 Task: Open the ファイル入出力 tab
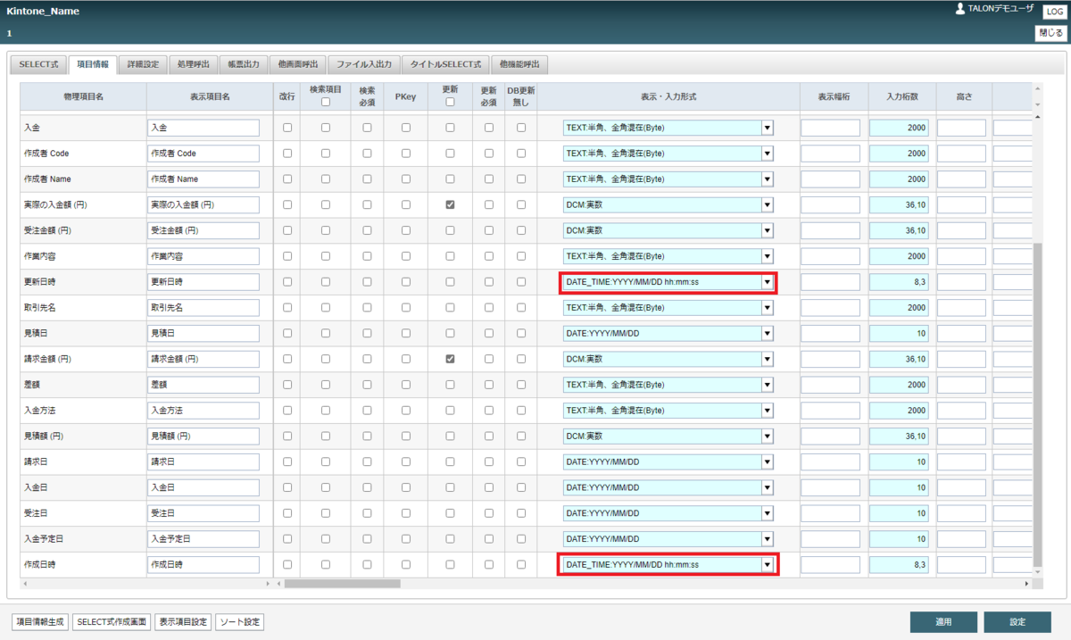pyautogui.click(x=364, y=64)
